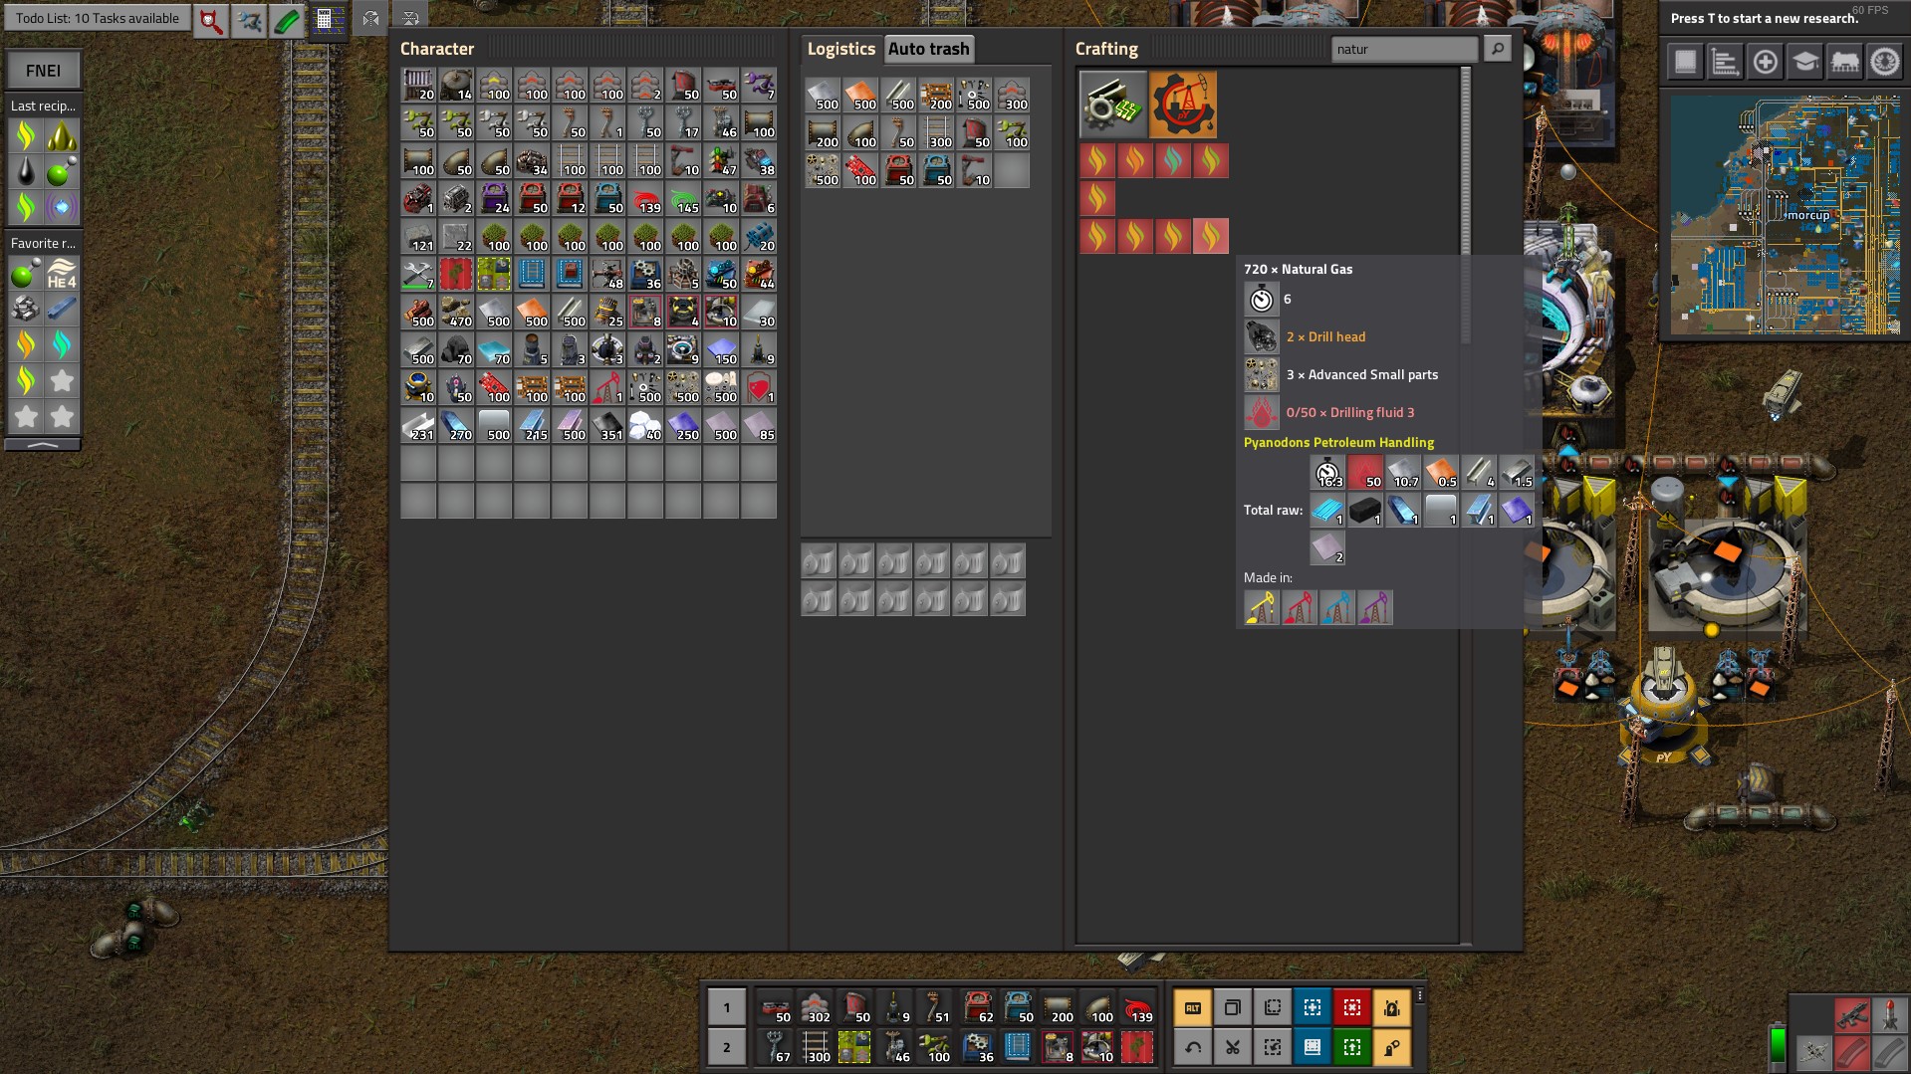The image size is (1911, 1074).
Task: Pick up the 470 stone stack in inventory
Action: pos(456,312)
